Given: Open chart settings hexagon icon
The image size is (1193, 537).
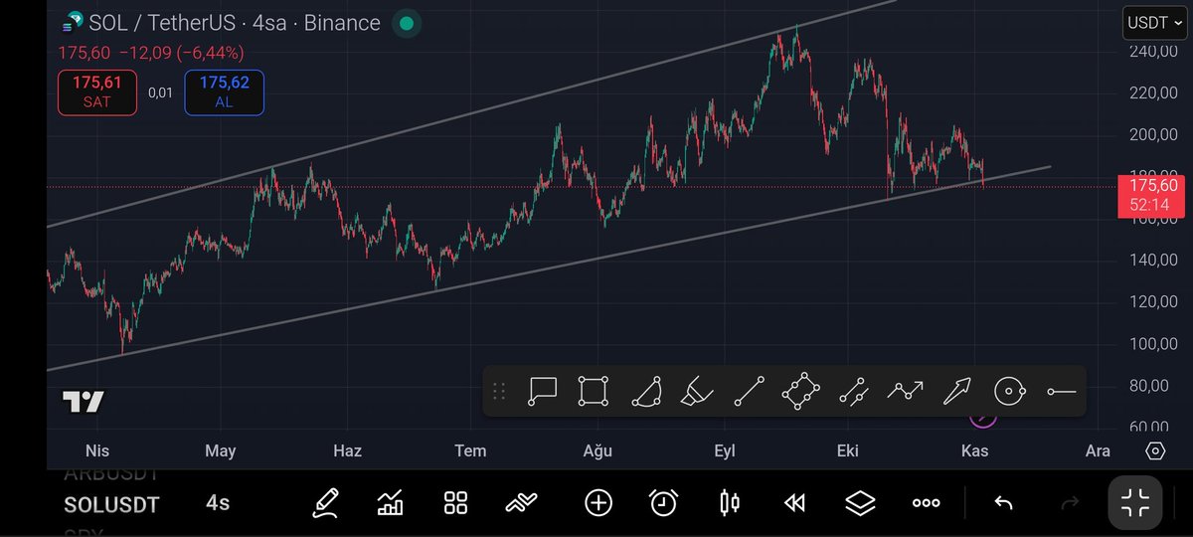Looking at the screenshot, I should 1155,450.
